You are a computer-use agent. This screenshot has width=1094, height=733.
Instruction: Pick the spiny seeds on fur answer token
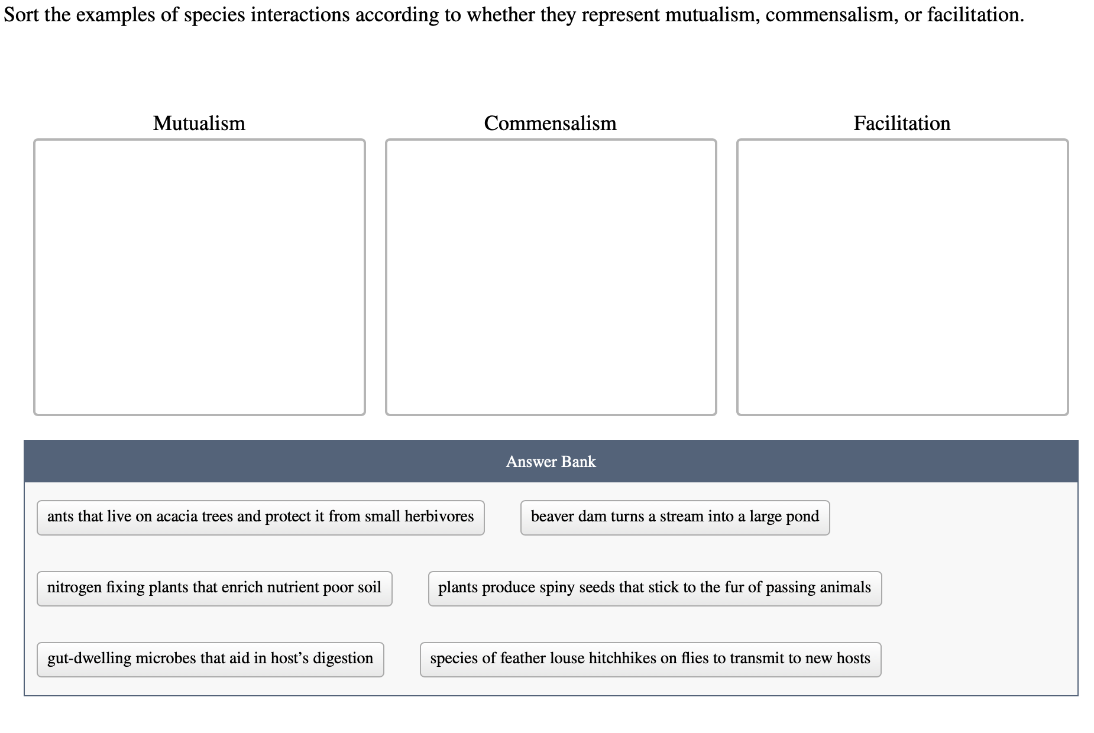tap(655, 588)
